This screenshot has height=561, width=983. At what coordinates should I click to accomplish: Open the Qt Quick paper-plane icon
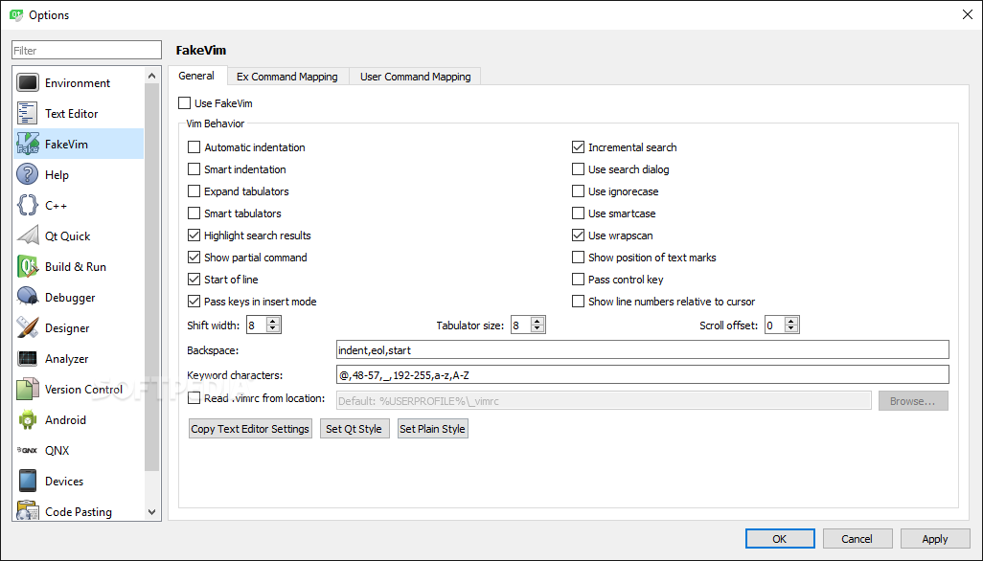28,236
